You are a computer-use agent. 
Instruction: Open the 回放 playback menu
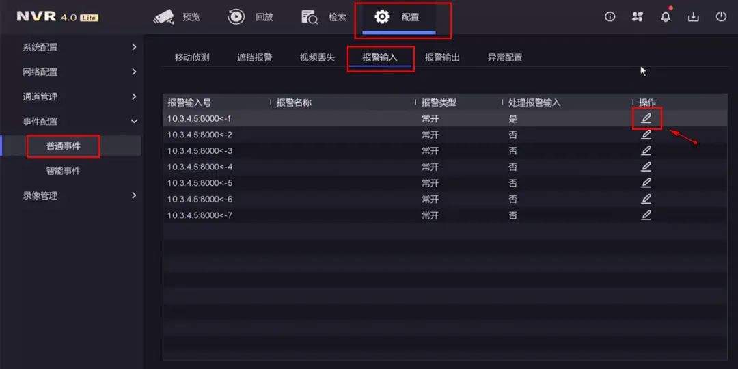[x=250, y=17]
